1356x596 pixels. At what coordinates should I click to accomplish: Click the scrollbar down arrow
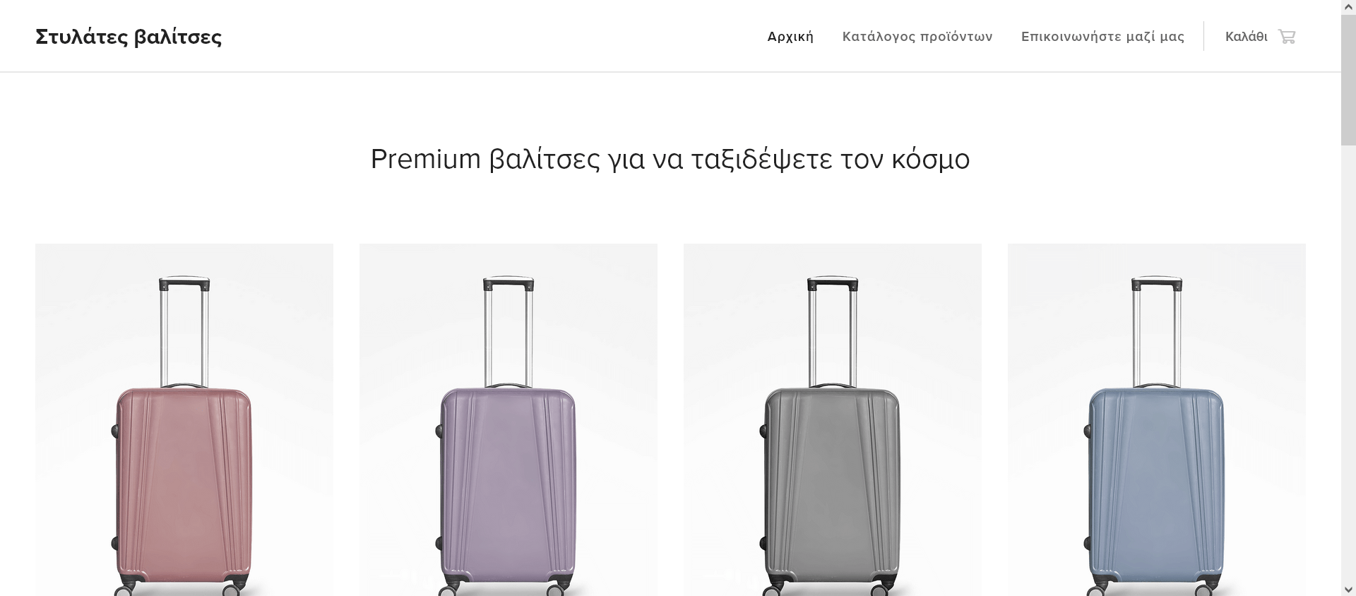(1348, 589)
